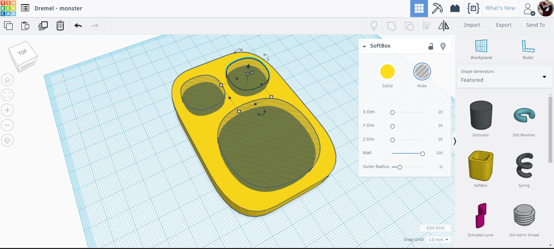Click the Wall value 100
554x249 pixels.
click(x=439, y=153)
